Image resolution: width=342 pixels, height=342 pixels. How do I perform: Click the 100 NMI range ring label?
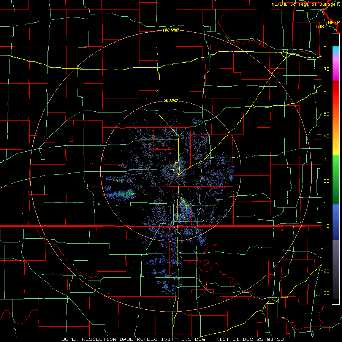(x=171, y=30)
